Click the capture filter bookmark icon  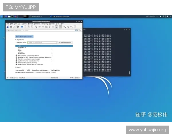click(28, 43)
